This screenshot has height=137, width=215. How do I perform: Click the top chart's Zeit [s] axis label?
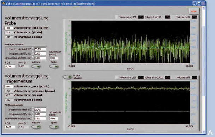coord(130,69)
